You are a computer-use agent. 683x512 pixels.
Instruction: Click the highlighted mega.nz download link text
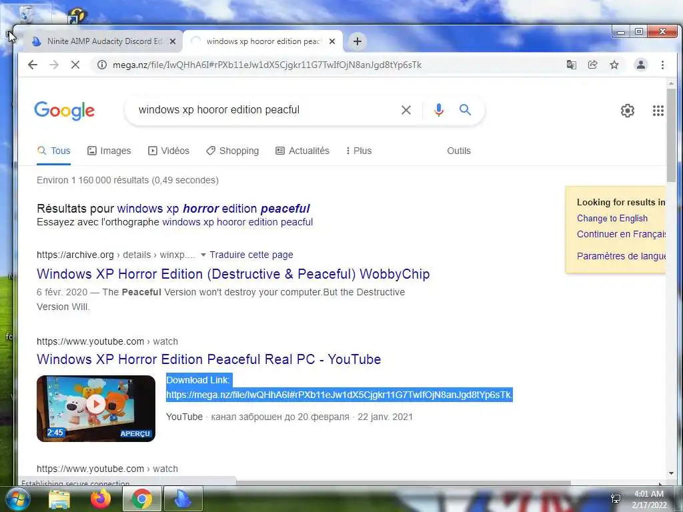pyautogui.click(x=339, y=395)
